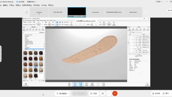
Task: Open the Webex Chat panel button
Action: click(x=166, y=93)
